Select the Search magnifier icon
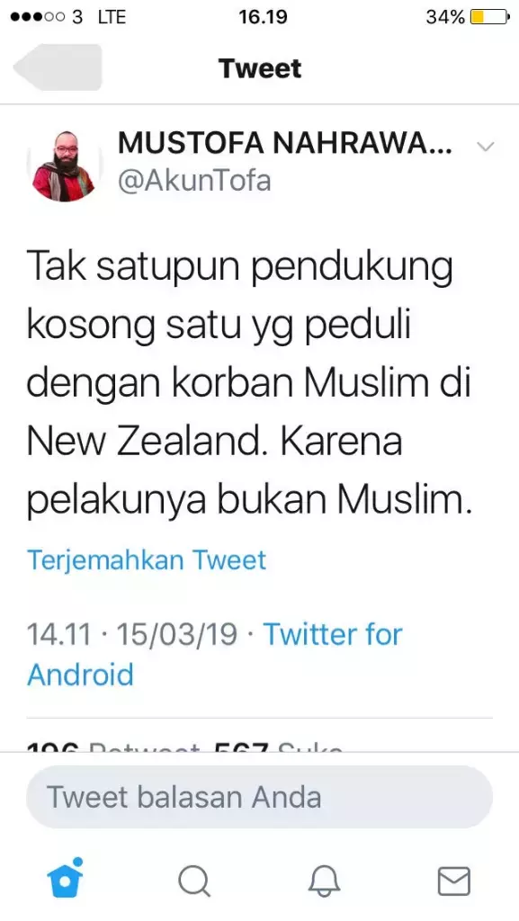Image resolution: width=519 pixels, height=921 pixels. click(x=194, y=881)
